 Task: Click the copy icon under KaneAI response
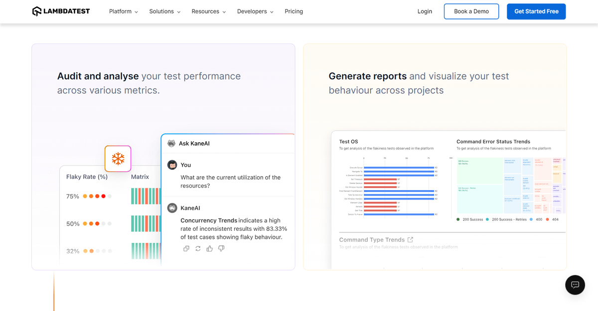point(186,248)
